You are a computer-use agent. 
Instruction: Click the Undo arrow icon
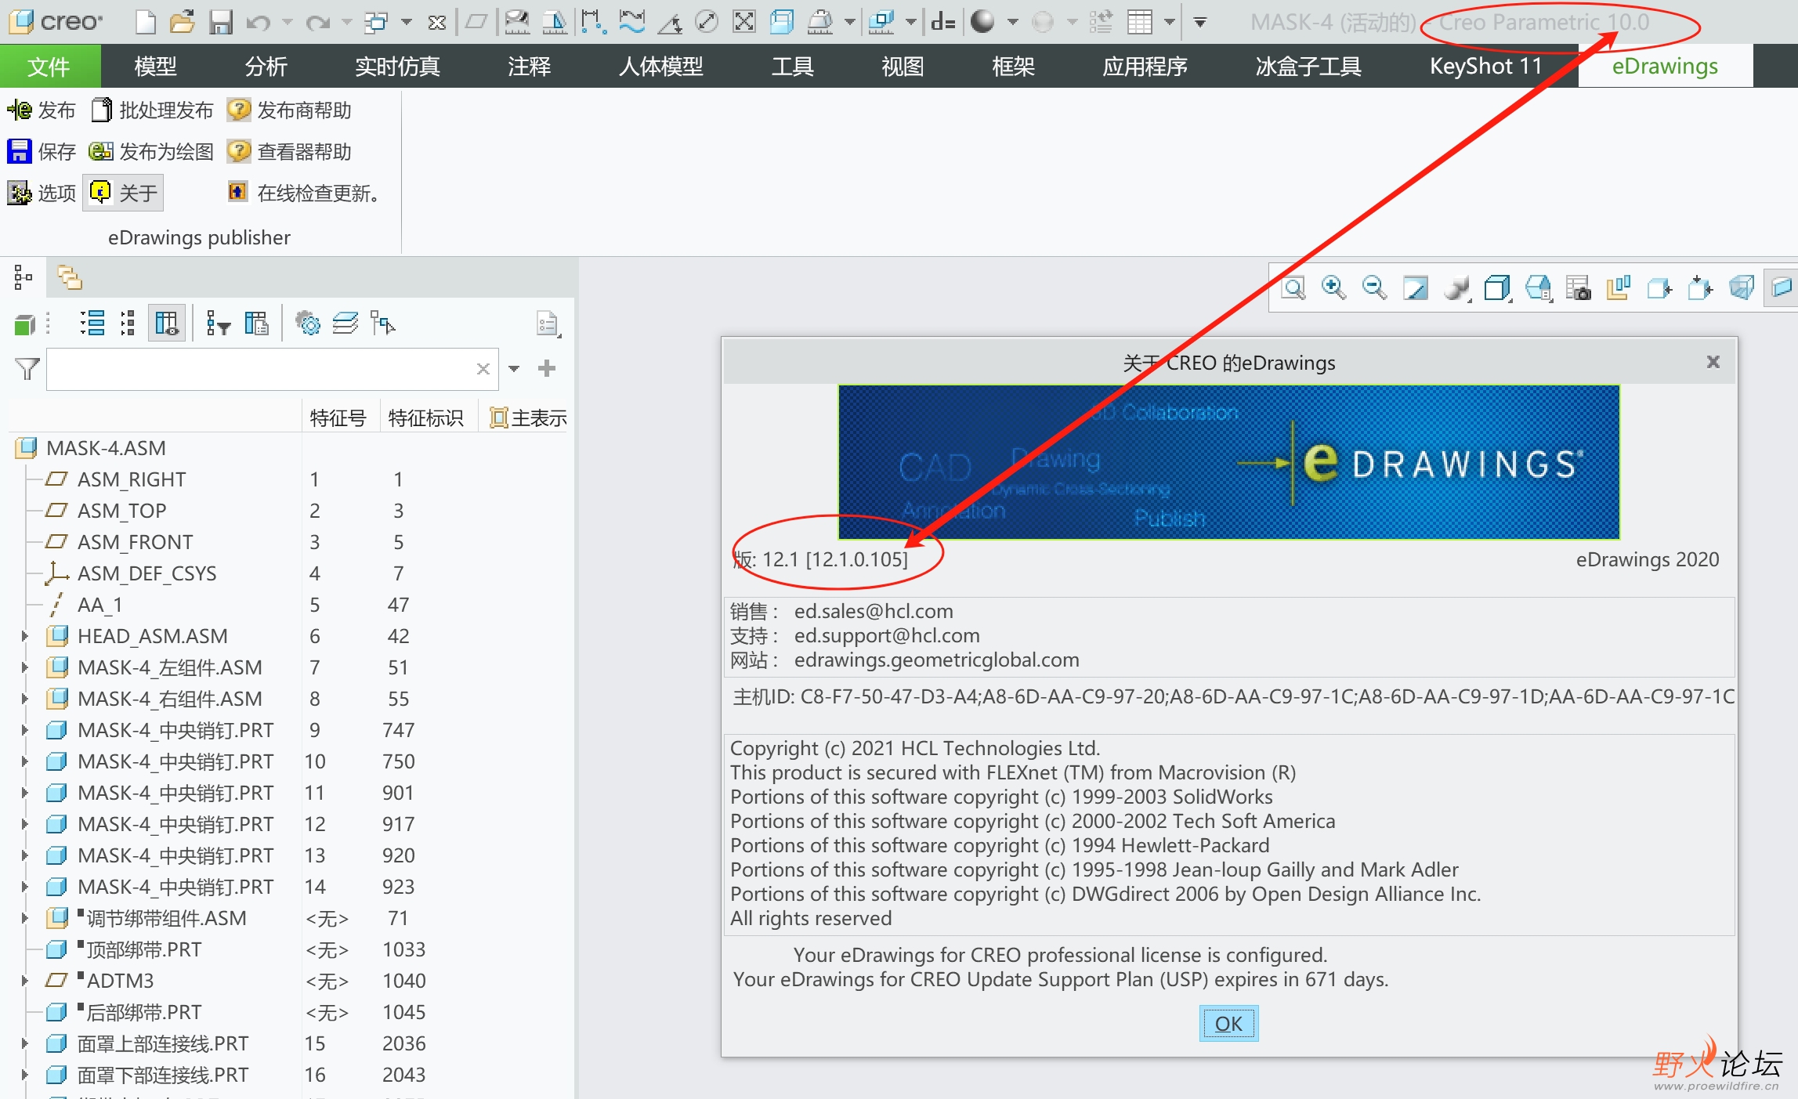[x=258, y=23]
